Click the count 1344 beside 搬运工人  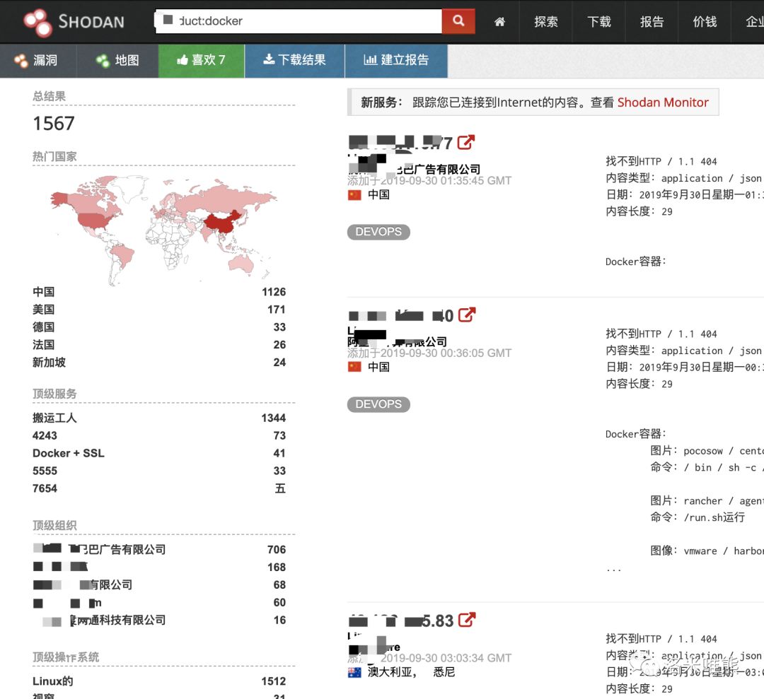[273, 418]
